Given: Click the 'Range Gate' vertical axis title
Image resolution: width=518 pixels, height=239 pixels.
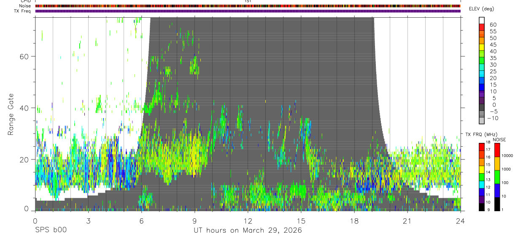Looking at the screenshot, I should (x=11, y=115).
